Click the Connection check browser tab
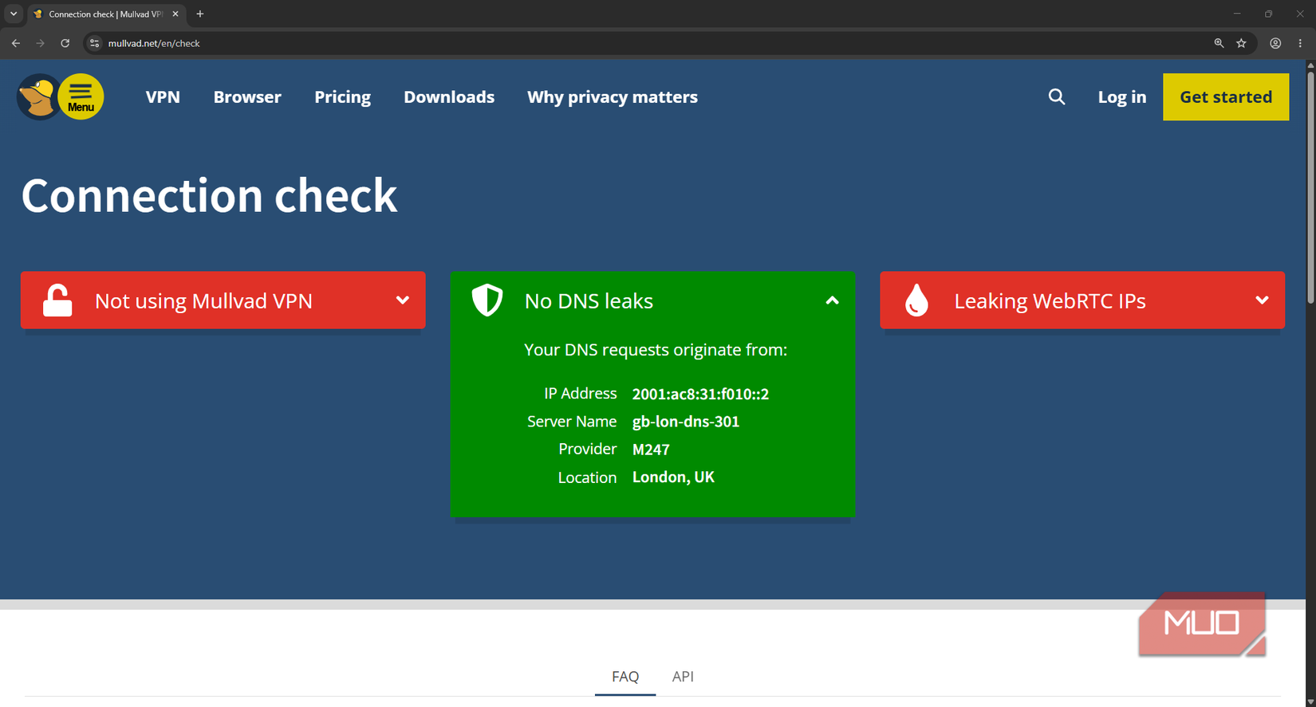The height and width of the screenshot is (707, 1316). click(x=105, y=14)
